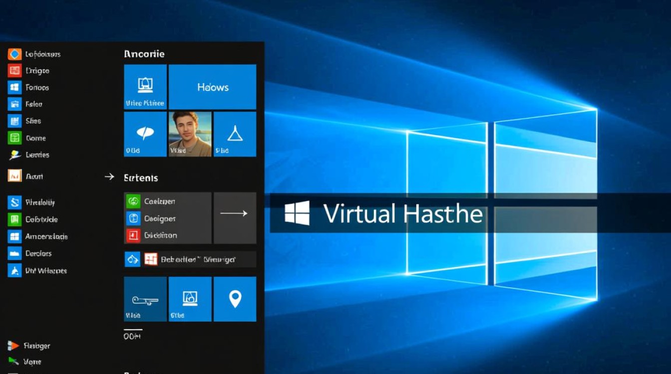Open the blue dolphin-like icon in app list

tap(14, 270)
